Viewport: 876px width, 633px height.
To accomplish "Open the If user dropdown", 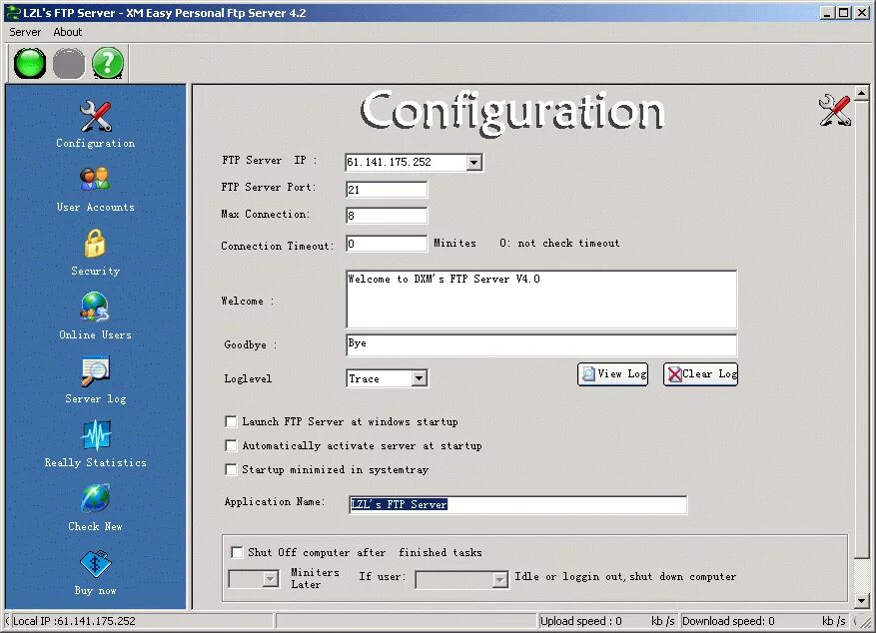I will 499,580.
